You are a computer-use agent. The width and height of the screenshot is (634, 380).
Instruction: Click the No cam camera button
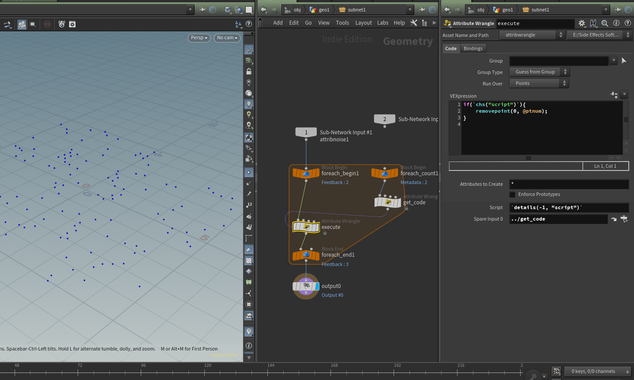point(227,38)
